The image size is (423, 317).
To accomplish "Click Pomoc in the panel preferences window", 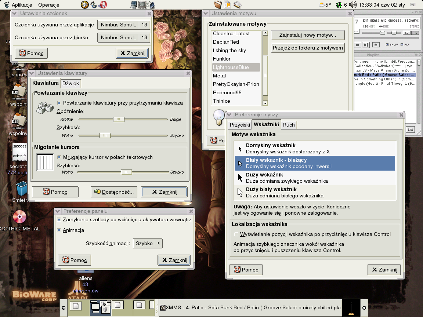I will pyautogui.click(x=75, y=260).
